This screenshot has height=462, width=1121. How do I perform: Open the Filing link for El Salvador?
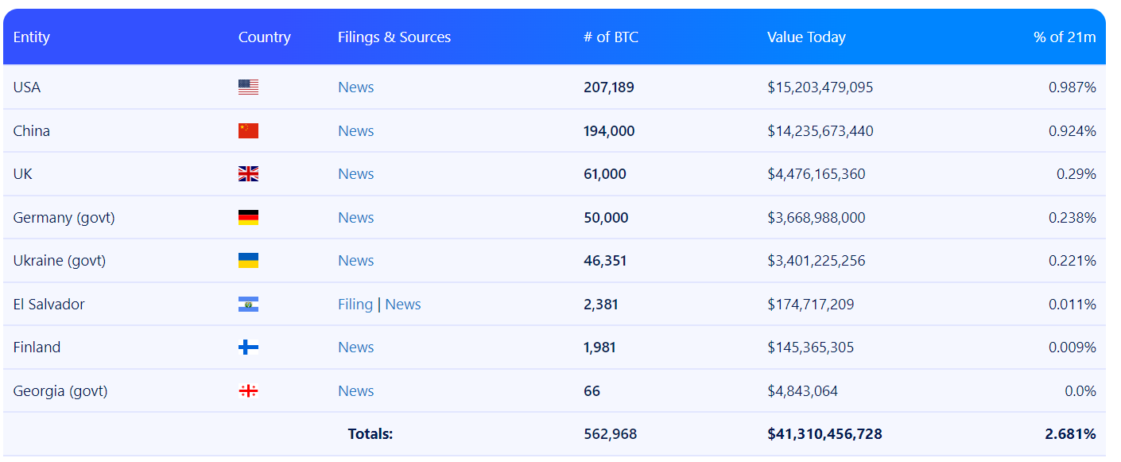(355, 305)
